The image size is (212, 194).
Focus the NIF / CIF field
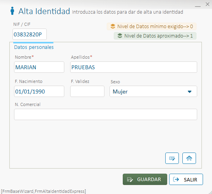(30, 34)
